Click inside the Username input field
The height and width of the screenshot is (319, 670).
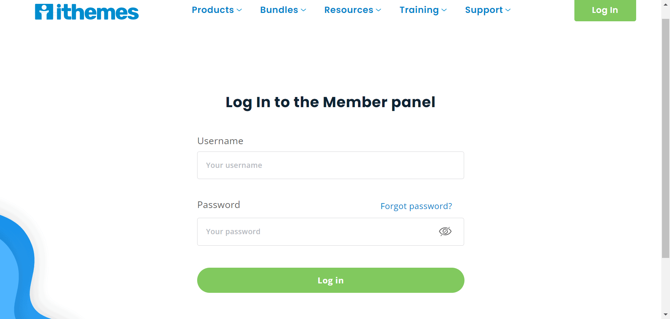point(330,165)
